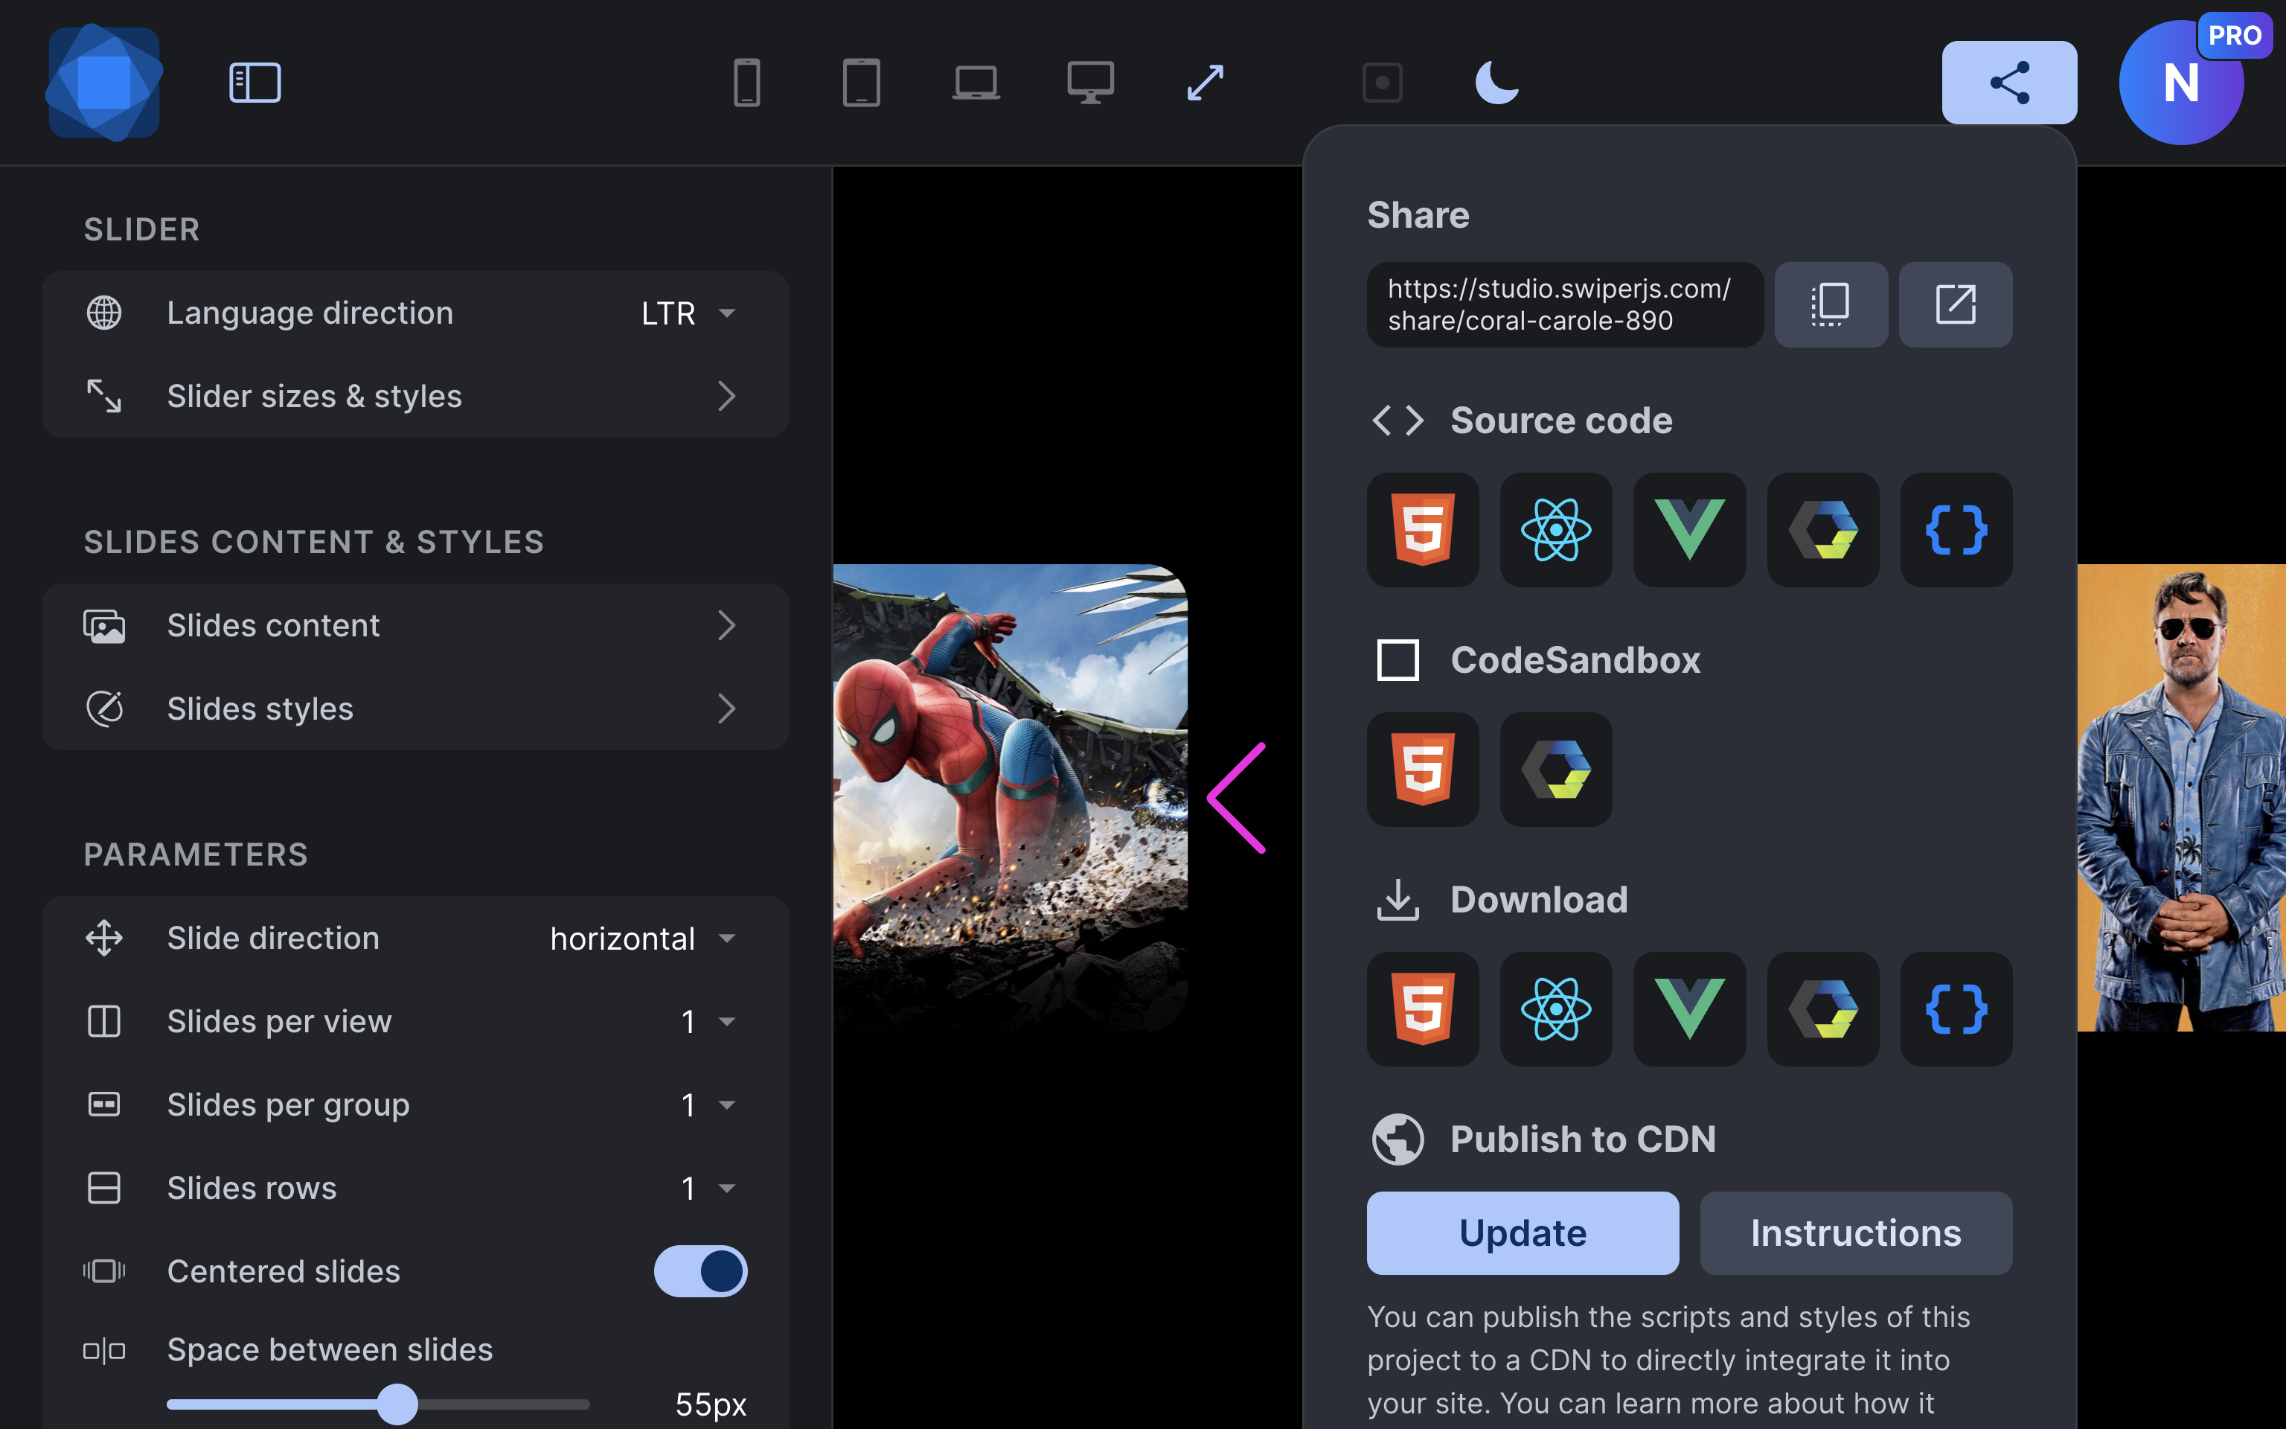View HTML source code

(1423, 529)
